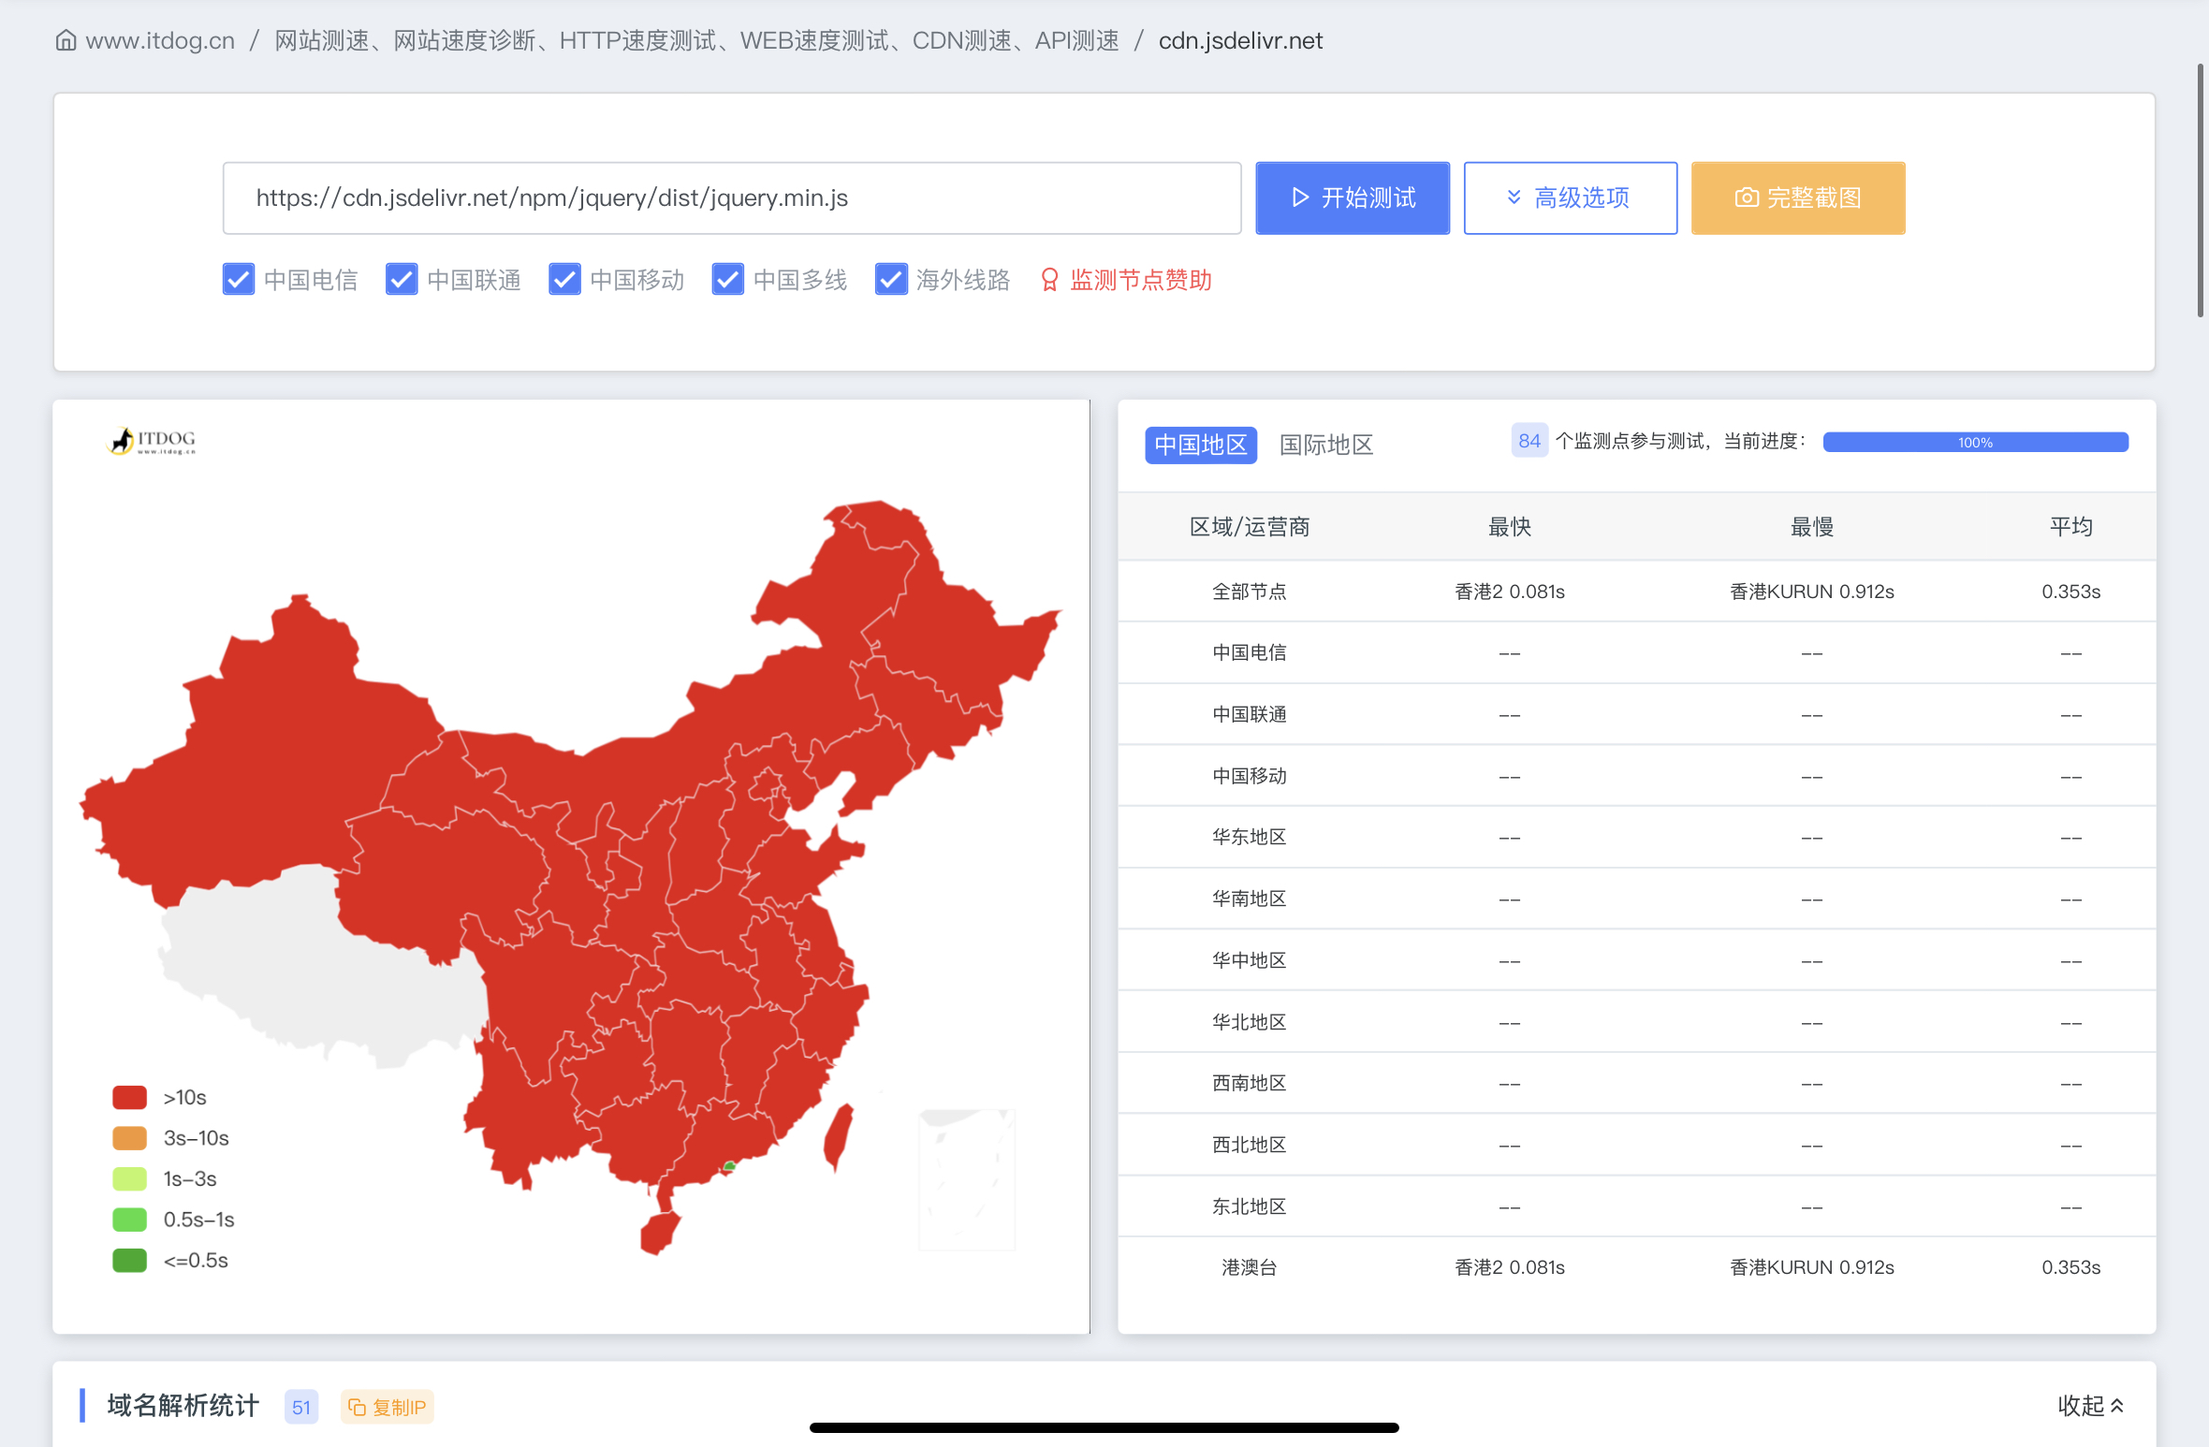Click the 西北地区 row label
This screenshot has width=2209, height=1447.
coord(1249,1145)
